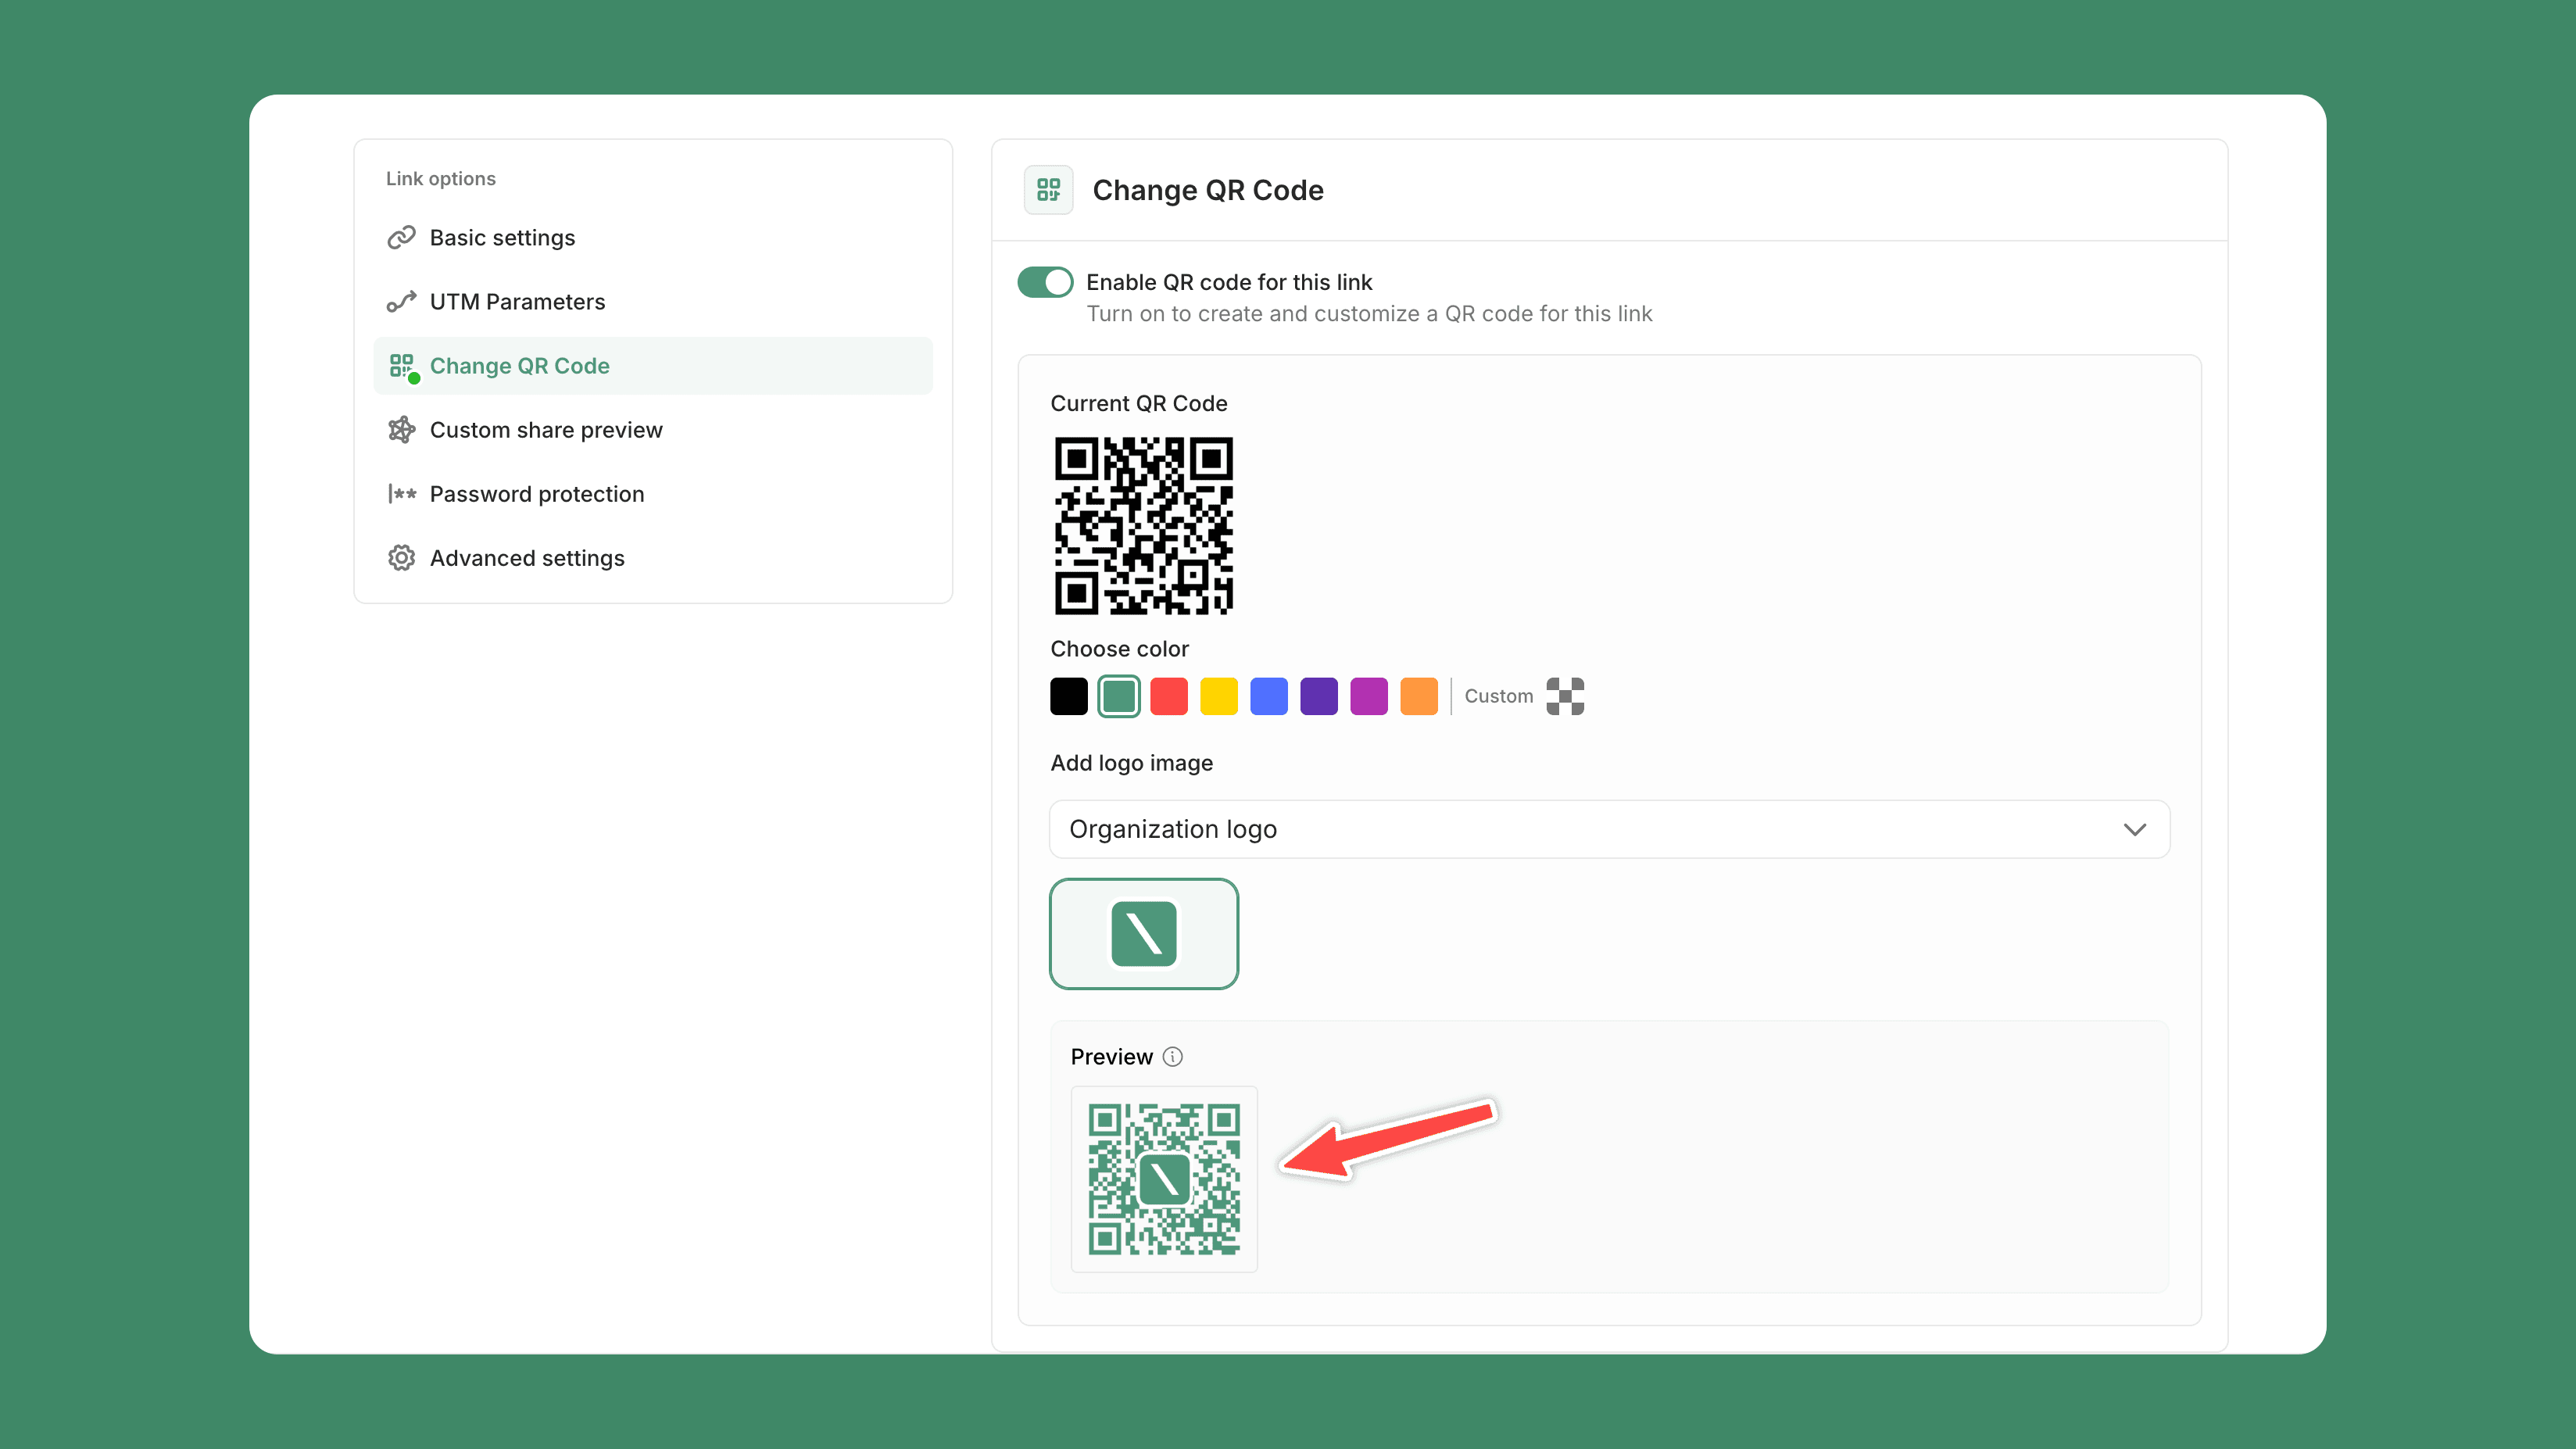Choose the black color swatch
Viewport: 2576px width, 1449px height.
tap(1069, 696)
